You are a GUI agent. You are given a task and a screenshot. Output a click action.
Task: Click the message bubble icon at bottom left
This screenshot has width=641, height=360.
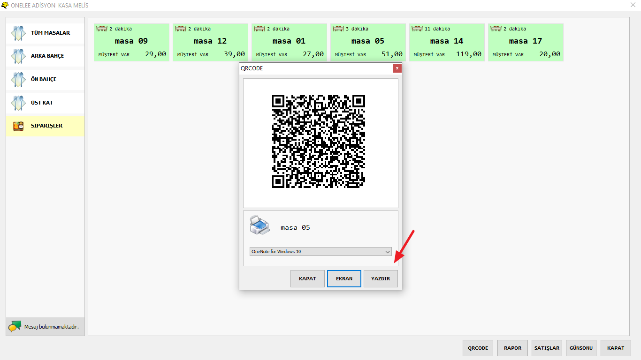coord(15,326)
